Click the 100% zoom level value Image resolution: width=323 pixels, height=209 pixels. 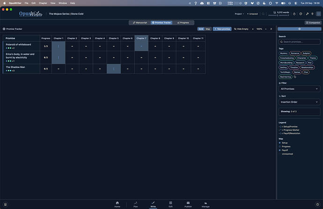tap(259, 29)
